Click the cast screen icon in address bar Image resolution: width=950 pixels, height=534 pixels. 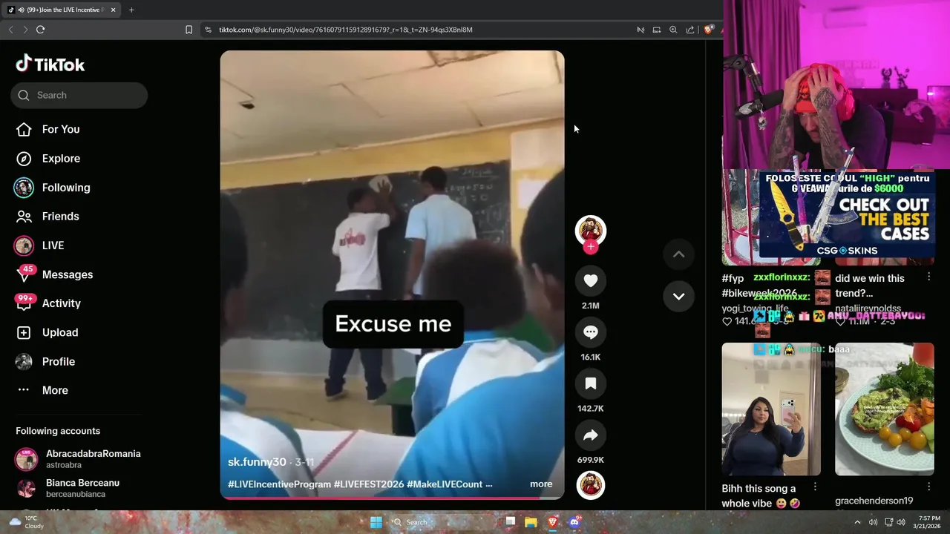pyautogui.click(x=657, y=30)
